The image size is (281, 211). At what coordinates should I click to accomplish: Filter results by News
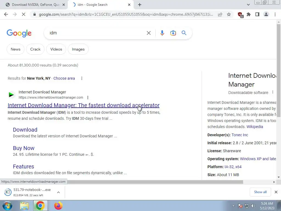15,49
